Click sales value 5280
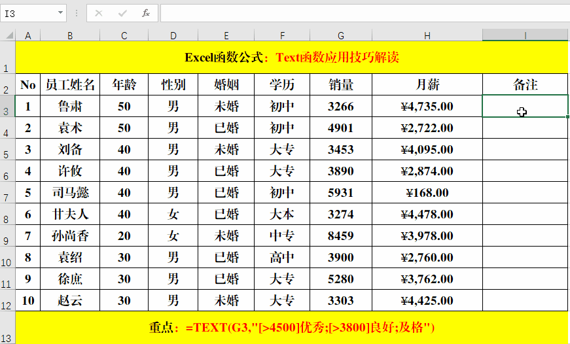 click(x=341, y=279)
